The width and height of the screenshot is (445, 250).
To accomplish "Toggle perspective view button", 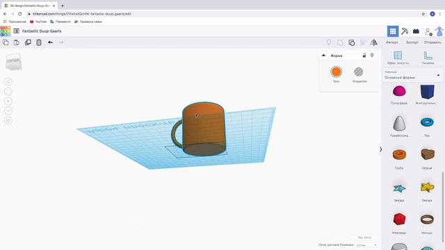I will pyautogui.click(x=8, y=120).
